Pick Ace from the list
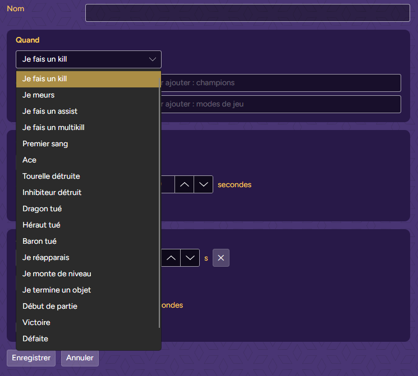The image size is (418, 376). coord(88,160)
